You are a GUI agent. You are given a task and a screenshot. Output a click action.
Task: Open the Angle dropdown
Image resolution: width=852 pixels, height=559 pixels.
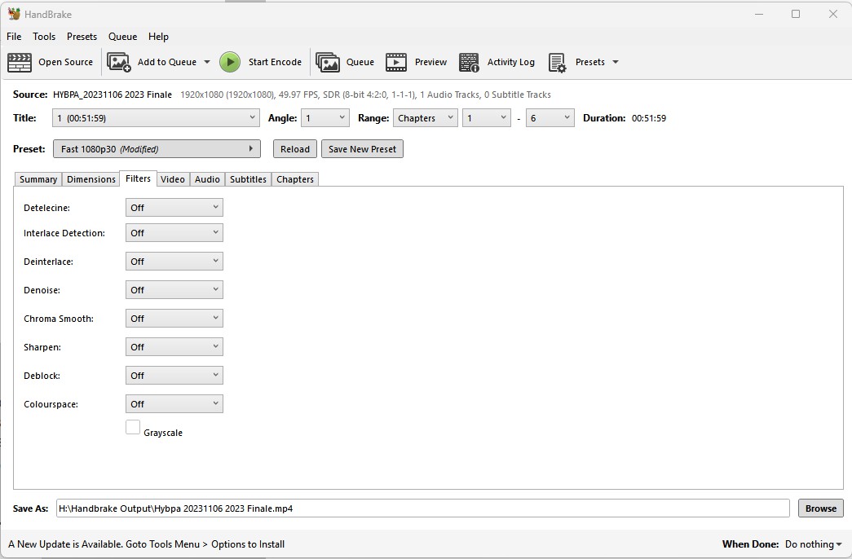coord(325,118)
